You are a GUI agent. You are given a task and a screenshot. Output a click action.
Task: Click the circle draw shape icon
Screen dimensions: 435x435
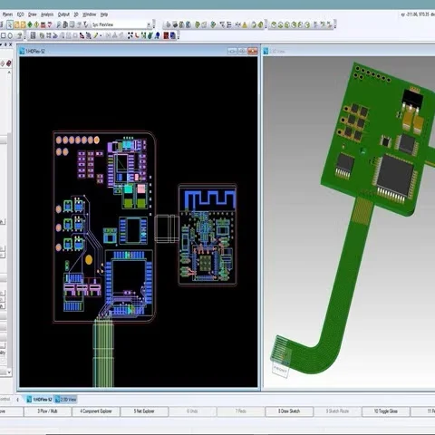click(10, 35)
